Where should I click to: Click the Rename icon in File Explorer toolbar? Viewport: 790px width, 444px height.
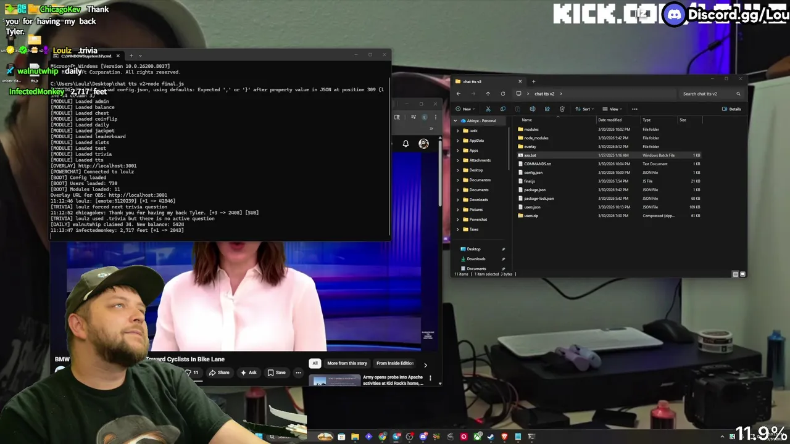pyautogui.click(x=532, y=109)
